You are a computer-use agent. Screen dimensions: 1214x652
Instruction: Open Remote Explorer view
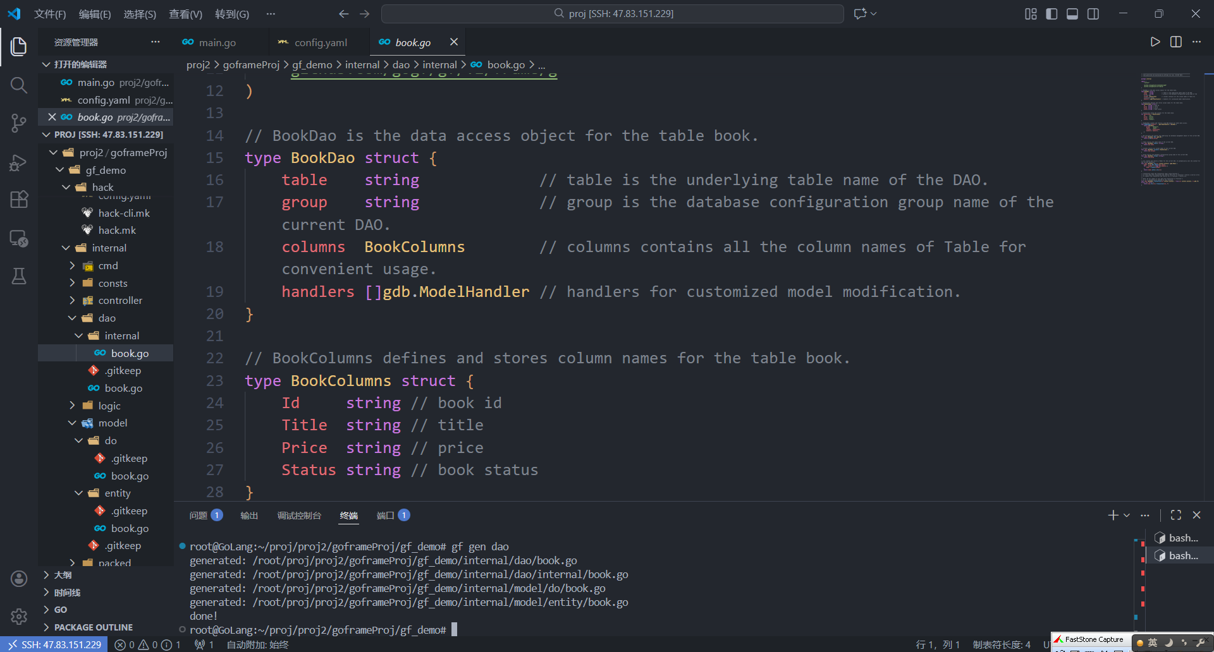pos(19,238)
